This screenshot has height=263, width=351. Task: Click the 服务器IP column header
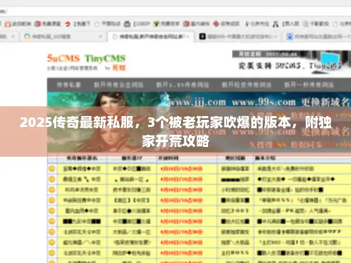[x=132, y=159]
